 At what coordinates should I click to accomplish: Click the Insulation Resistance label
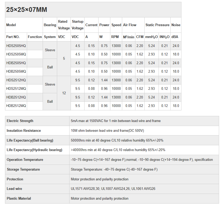[x=24, y=131]
